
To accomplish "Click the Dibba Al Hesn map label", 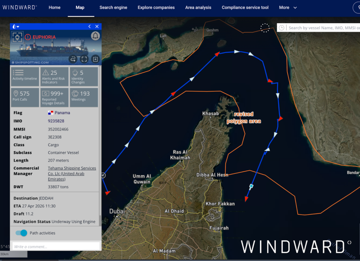I will point(212,175).
